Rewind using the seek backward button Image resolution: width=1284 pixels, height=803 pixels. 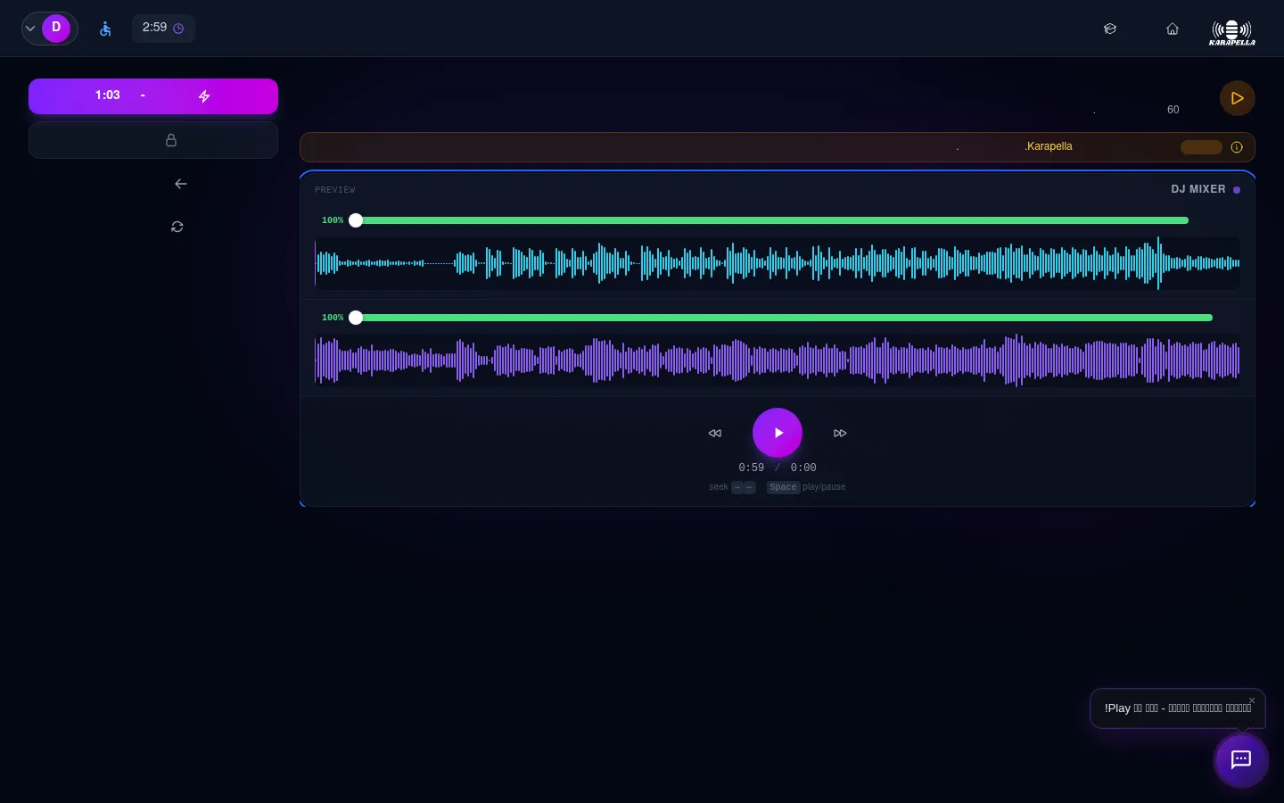[x=715, y=434]
